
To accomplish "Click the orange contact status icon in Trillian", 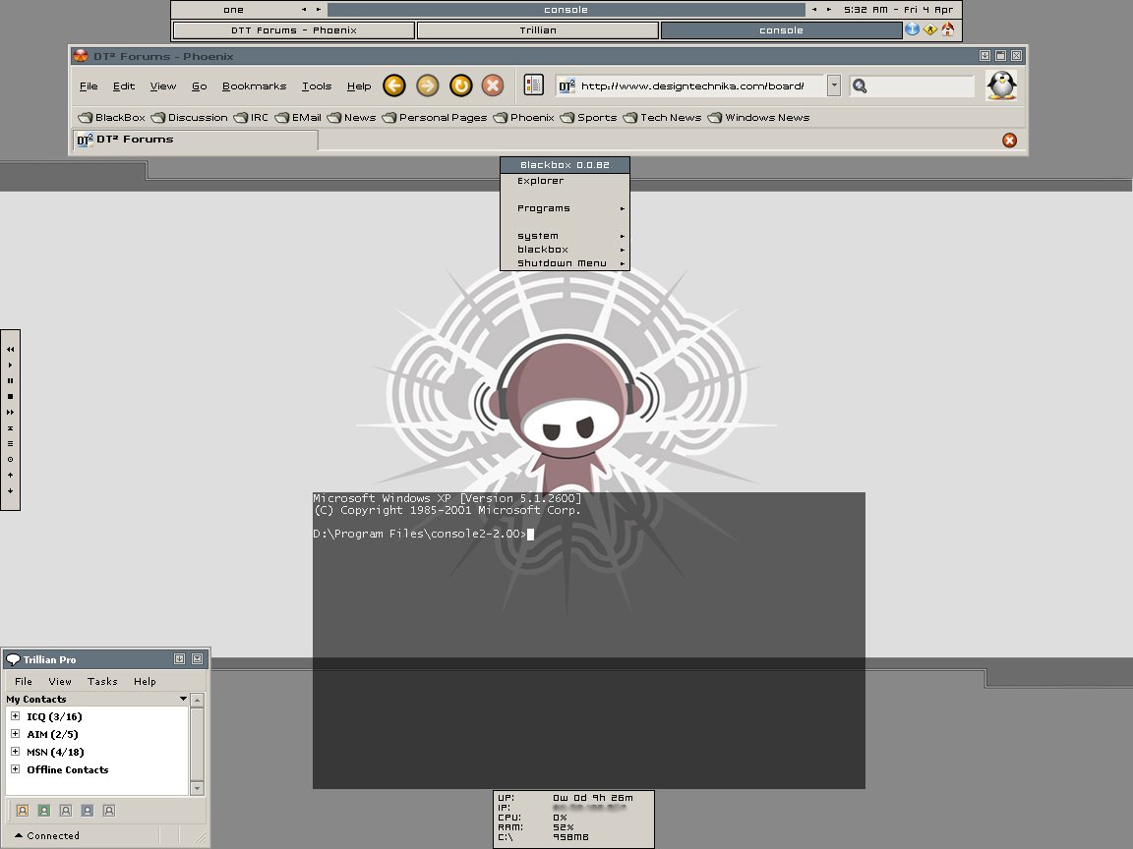I will 23,810.
